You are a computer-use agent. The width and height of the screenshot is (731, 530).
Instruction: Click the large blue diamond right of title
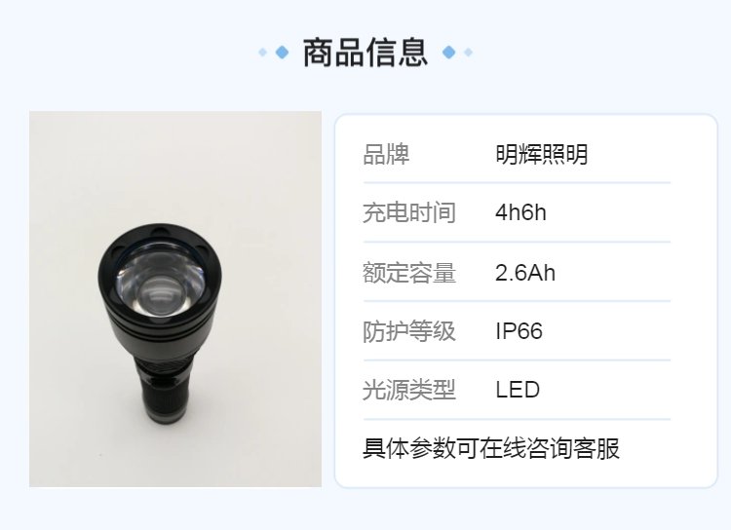pyautogui.click(x=449, y=53)
